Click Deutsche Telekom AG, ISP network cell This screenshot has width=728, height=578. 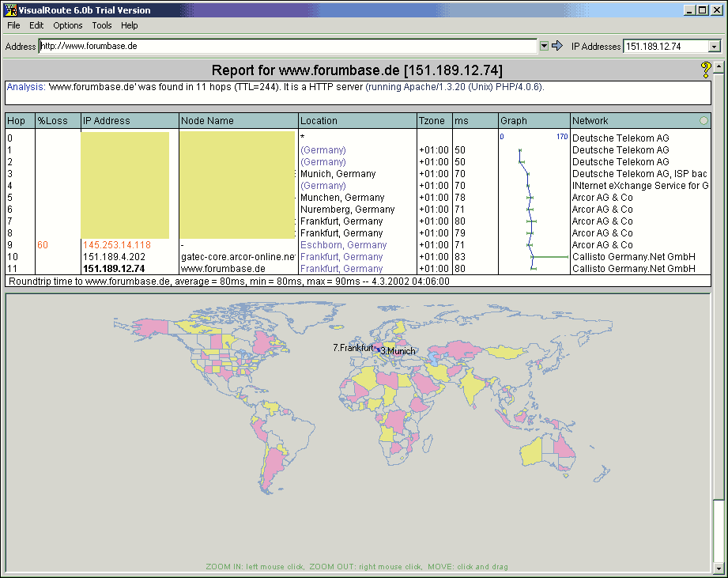click(639, 174)
